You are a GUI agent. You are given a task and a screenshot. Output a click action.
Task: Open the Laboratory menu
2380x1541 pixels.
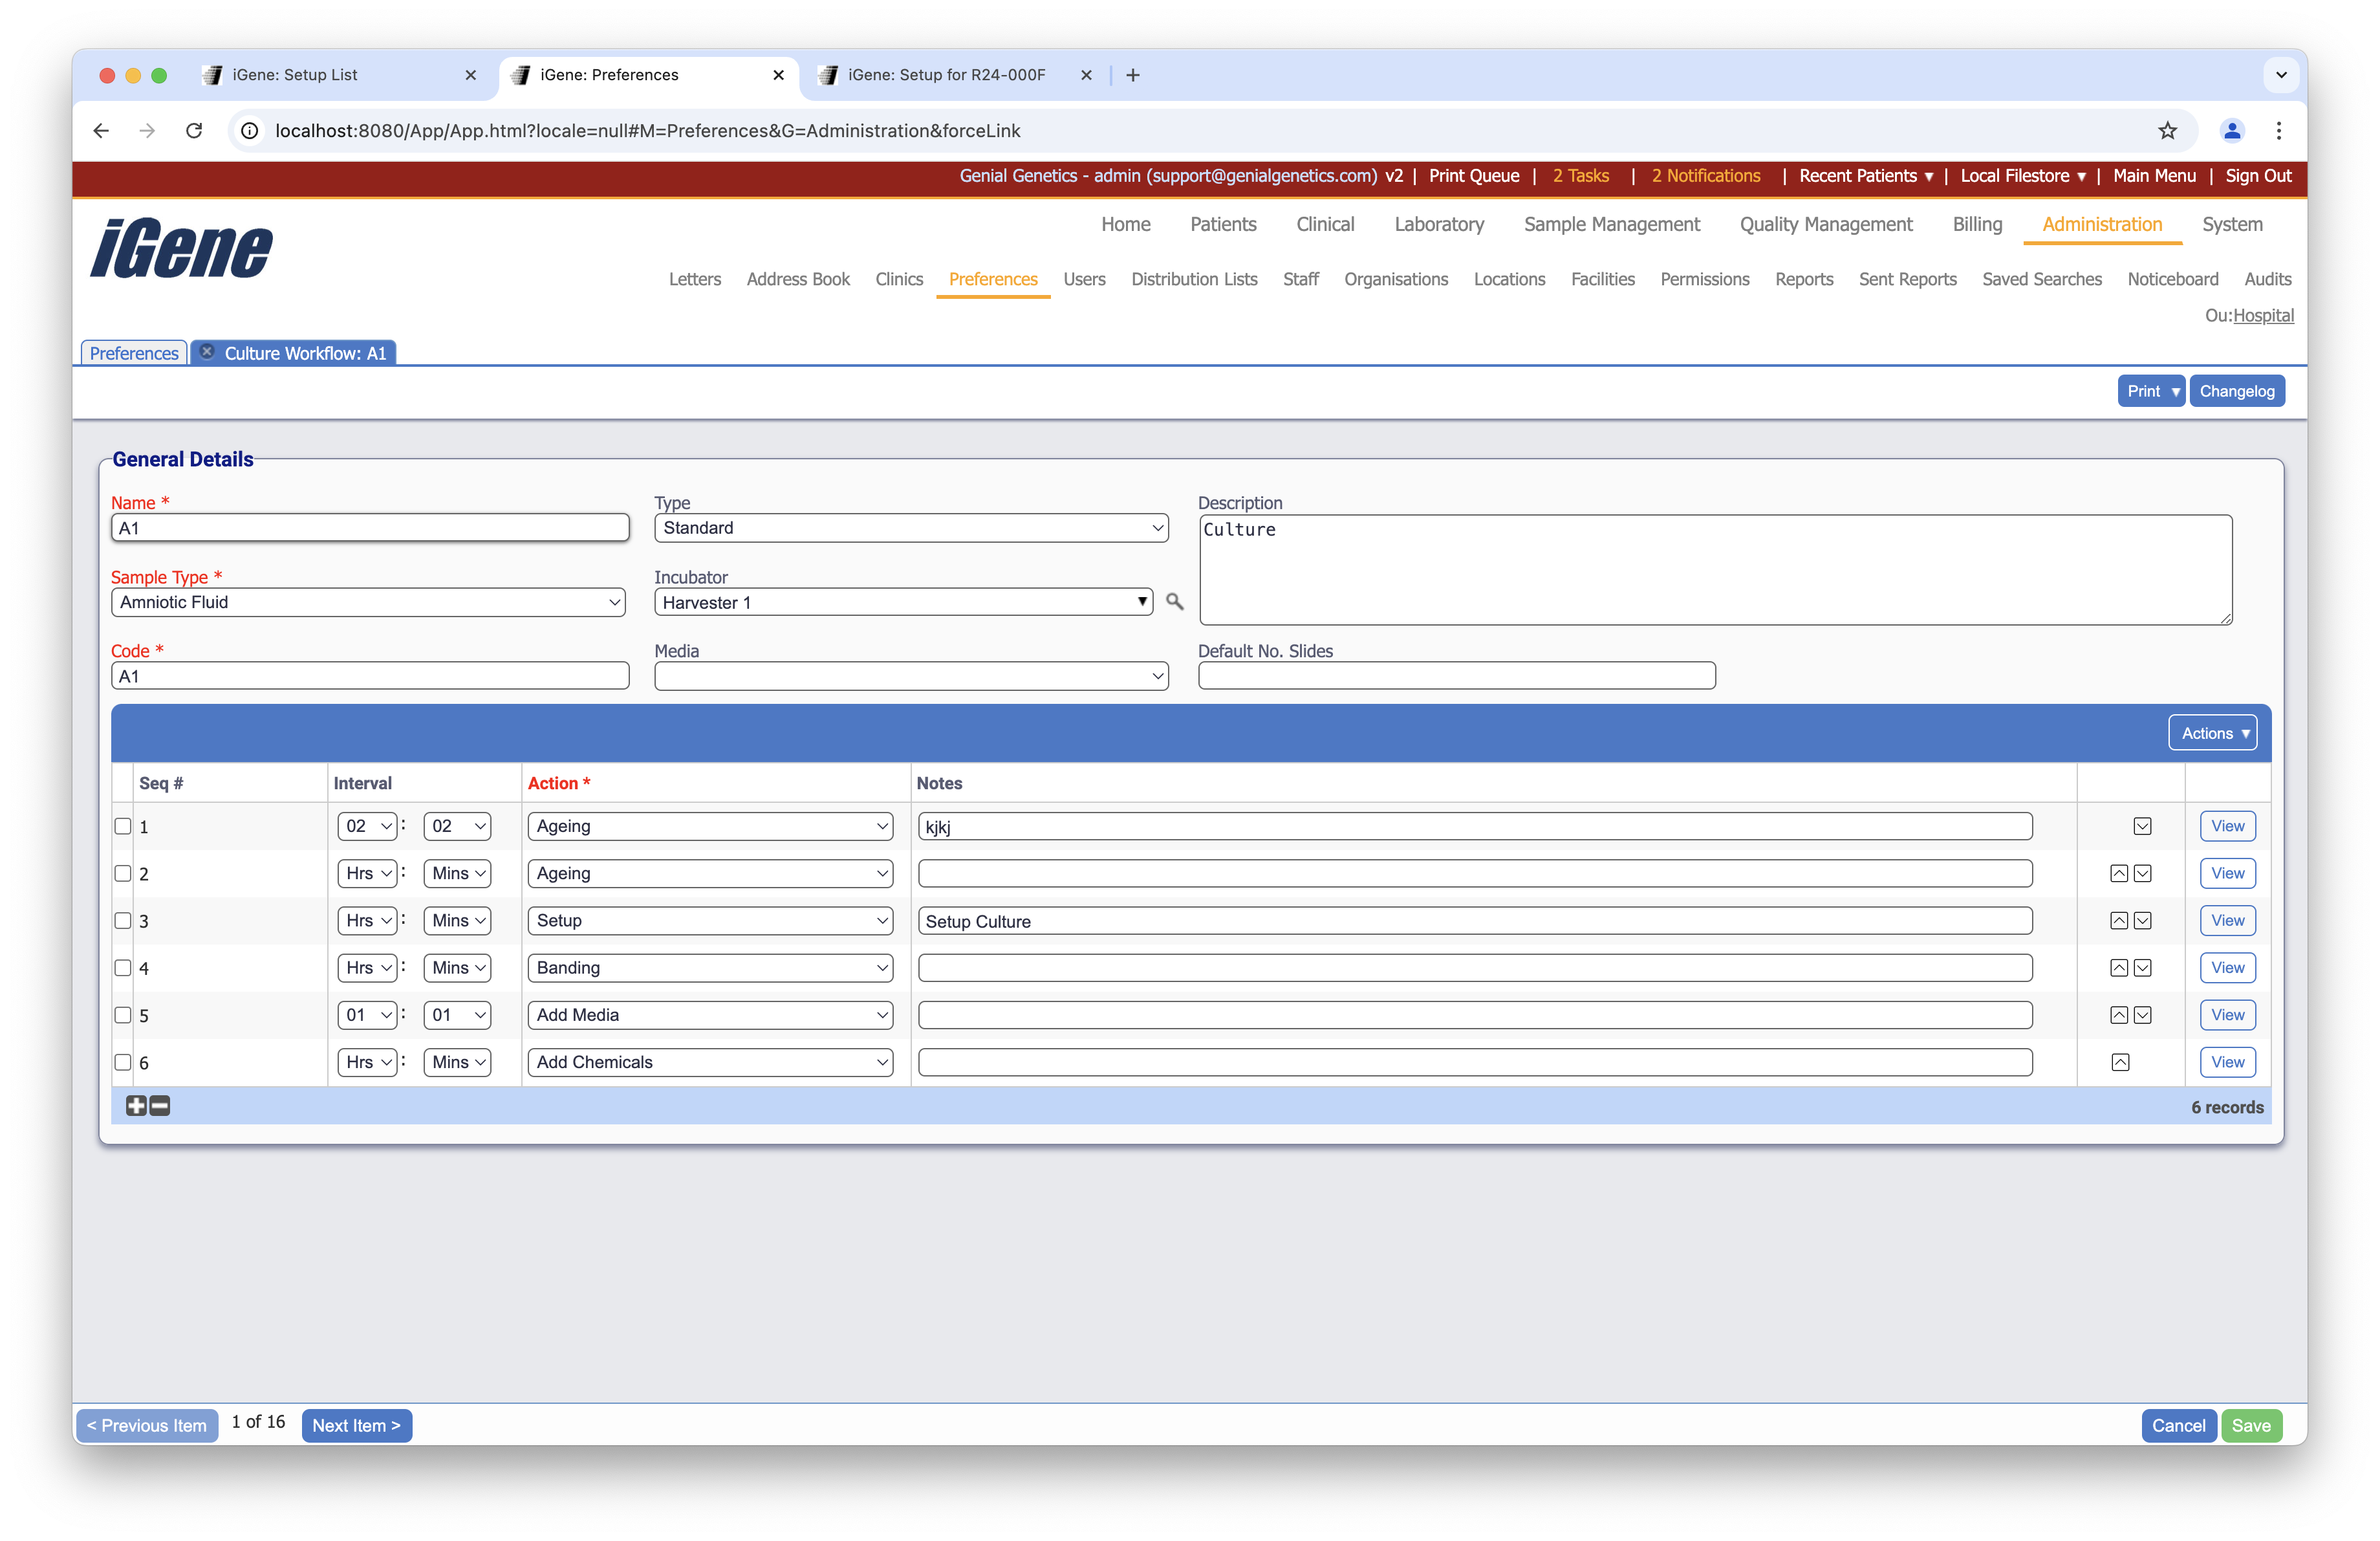click(x=1438, y=224)
